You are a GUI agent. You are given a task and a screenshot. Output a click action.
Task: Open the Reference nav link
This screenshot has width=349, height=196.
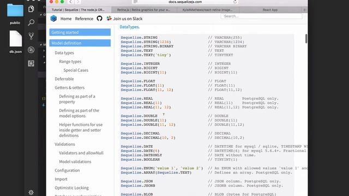(x=84, y=19)
